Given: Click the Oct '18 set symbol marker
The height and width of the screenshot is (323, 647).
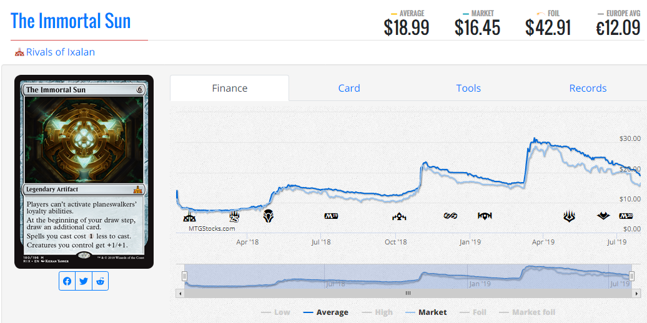Looking at the screenshot, I should [400, 216].
